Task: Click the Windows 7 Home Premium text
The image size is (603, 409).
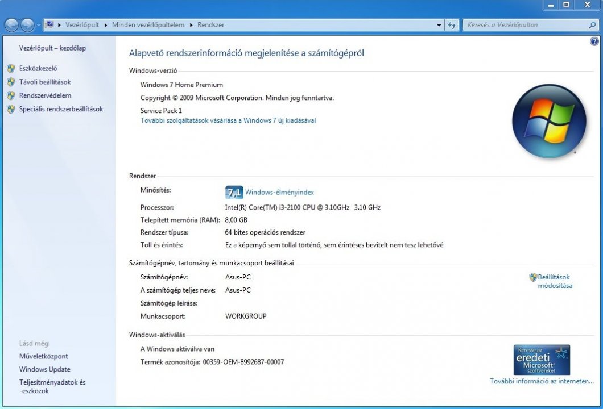Action: pos(181,85)
